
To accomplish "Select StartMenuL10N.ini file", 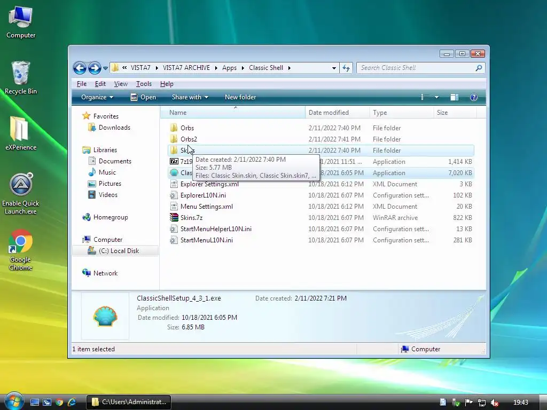I will [x=207, y=240].
